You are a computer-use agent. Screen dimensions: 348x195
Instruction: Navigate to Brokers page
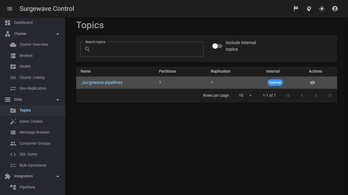click(33, 56)
